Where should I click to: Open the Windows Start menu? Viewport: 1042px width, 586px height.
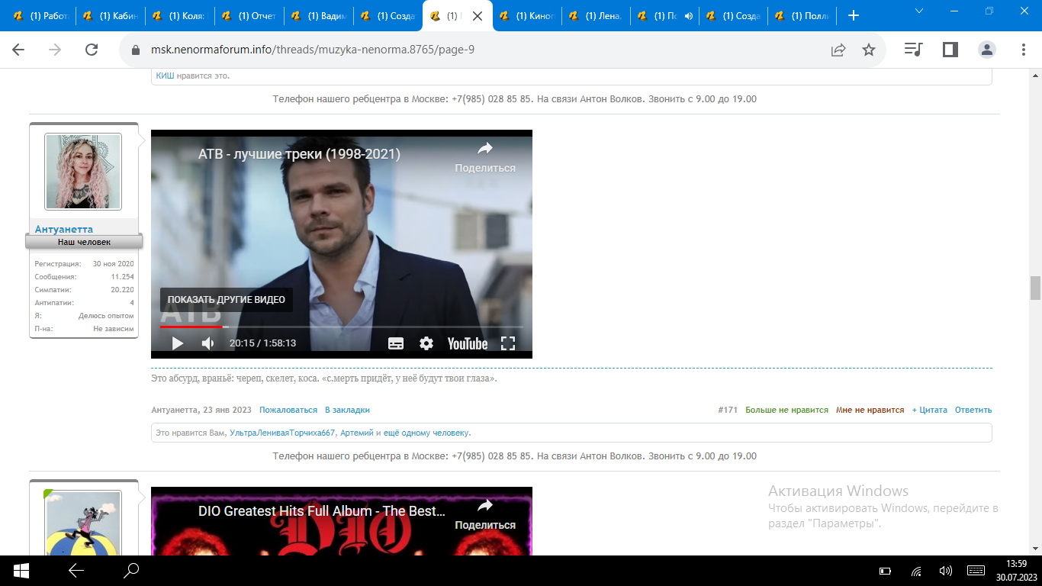pos(21,570)
